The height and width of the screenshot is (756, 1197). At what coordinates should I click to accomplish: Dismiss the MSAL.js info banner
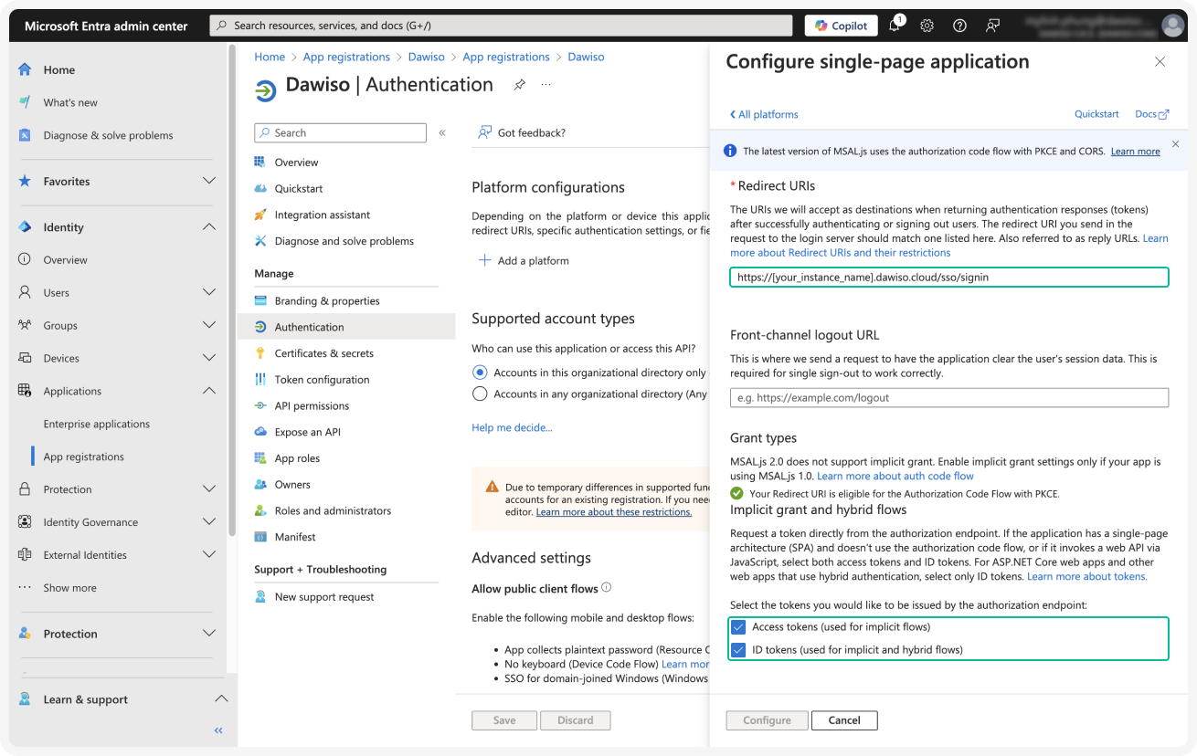click(1175, 144)
